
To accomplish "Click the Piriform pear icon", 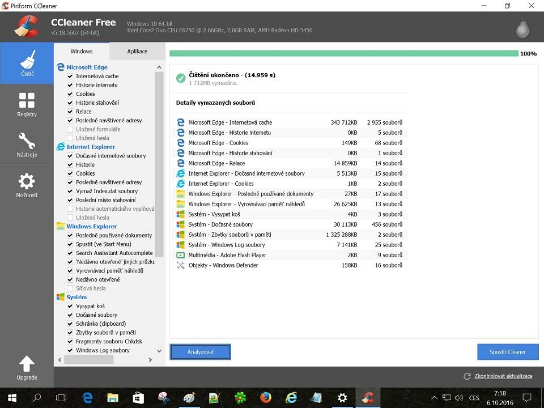I will tap(522, 27).
